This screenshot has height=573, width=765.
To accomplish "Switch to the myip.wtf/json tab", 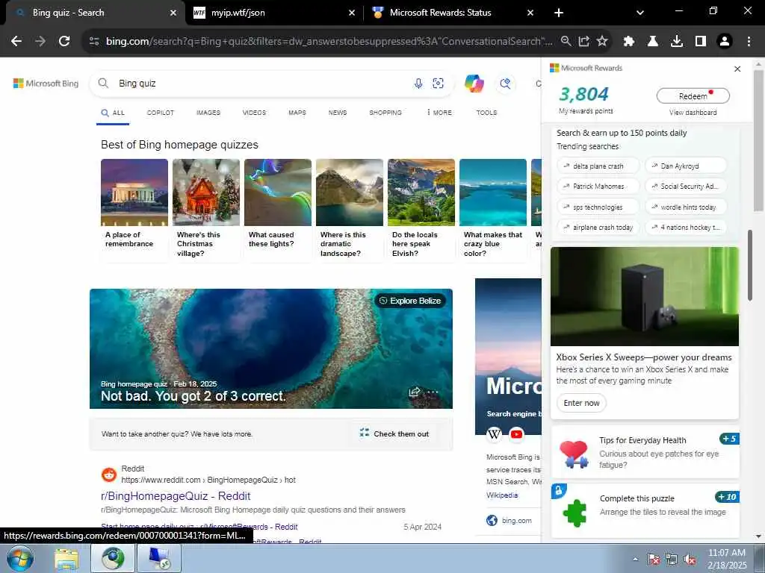I will coord(274,13).
